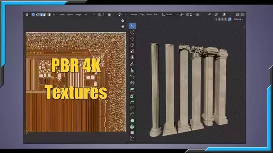Select the 3D Cursor tool
The height and width of the screenshot is (153, 273).
[x=132, y=32]
